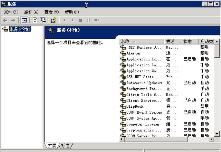The image size is (221, 152).
Task: Open the Help toolbar icon with question mark
Action: point(53,20)
